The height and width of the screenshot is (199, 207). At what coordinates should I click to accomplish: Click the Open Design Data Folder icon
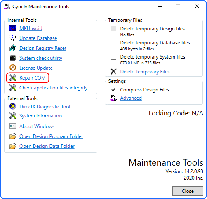point(13,146)
